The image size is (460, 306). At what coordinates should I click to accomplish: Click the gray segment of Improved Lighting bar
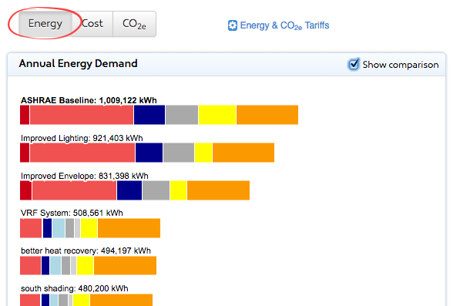click(x=179, y=153)
